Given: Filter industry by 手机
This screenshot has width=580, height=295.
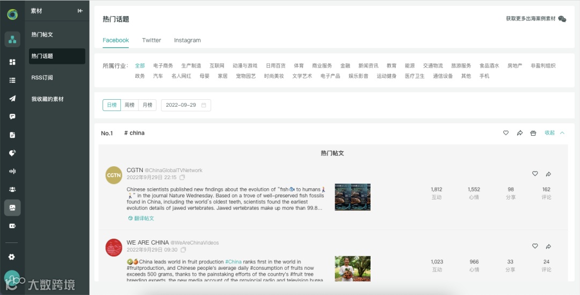Looking at the screenshot, I should pyautogui.click(x=484, y=76).
